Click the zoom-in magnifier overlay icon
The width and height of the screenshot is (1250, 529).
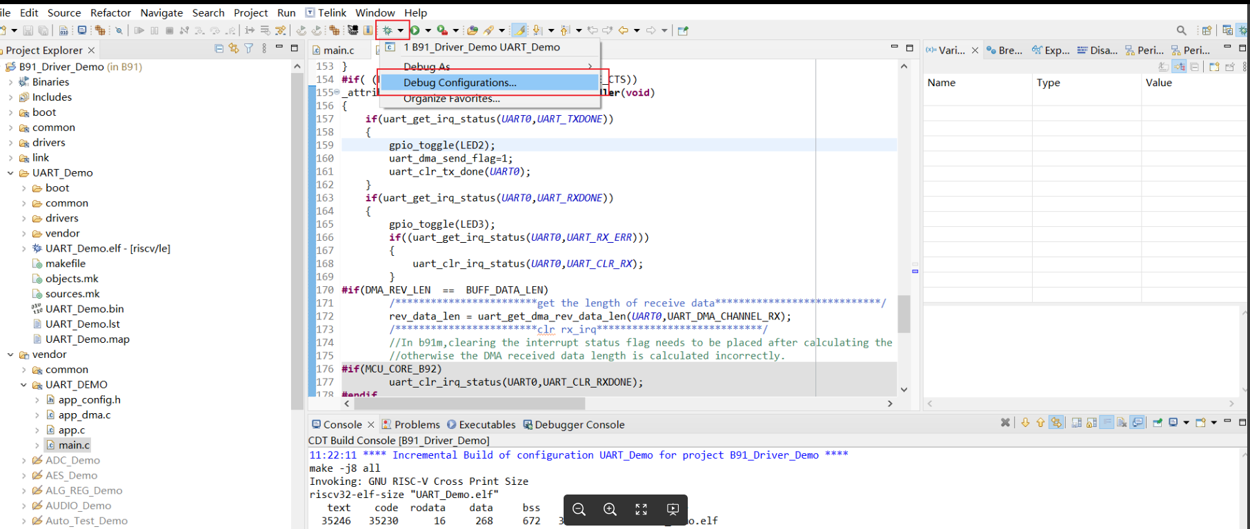coord(610,509)
